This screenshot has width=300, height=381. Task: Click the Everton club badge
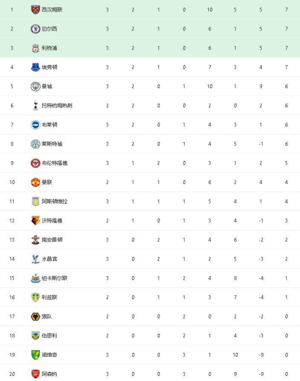(x=36, y=67)
